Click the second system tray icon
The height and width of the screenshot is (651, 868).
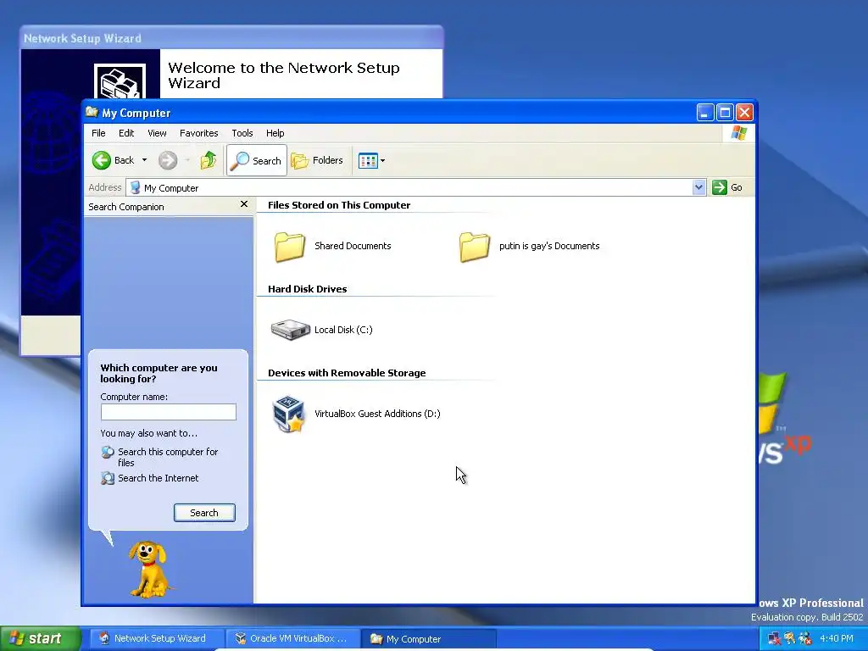click(x=789, y=639)
